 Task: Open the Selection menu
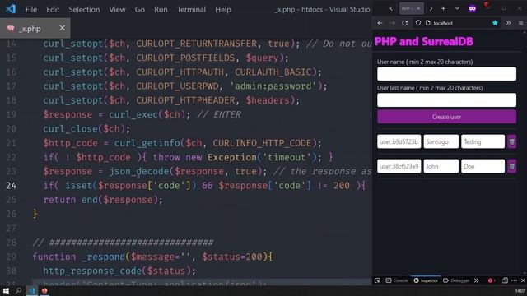pyautogui.click(x=84, y=9)
